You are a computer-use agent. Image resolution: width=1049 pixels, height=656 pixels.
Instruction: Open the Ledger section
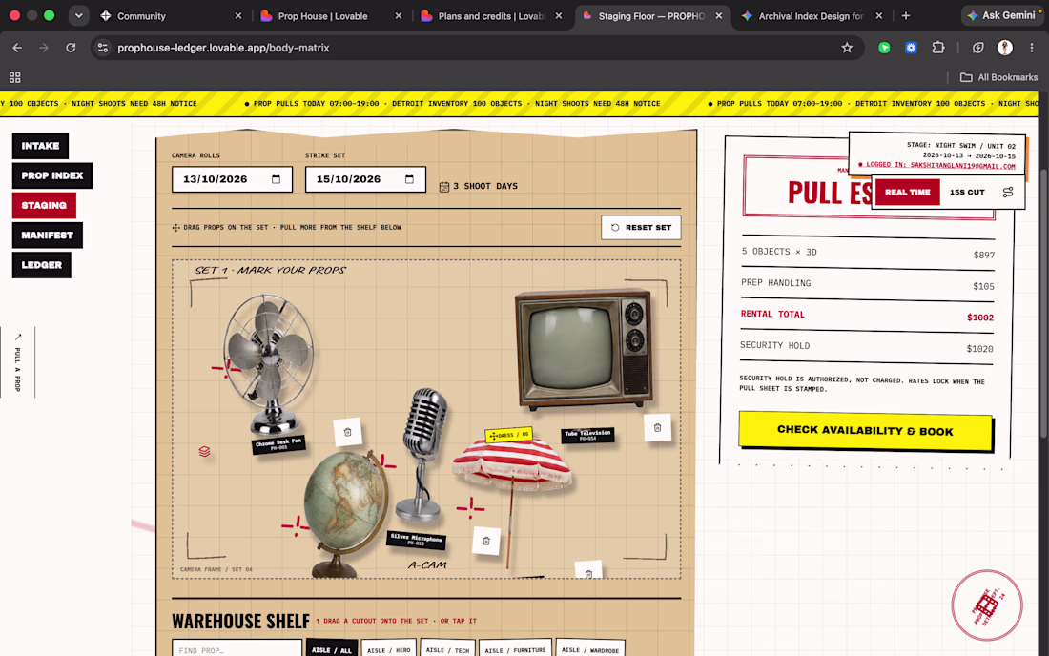coord(41,265)
